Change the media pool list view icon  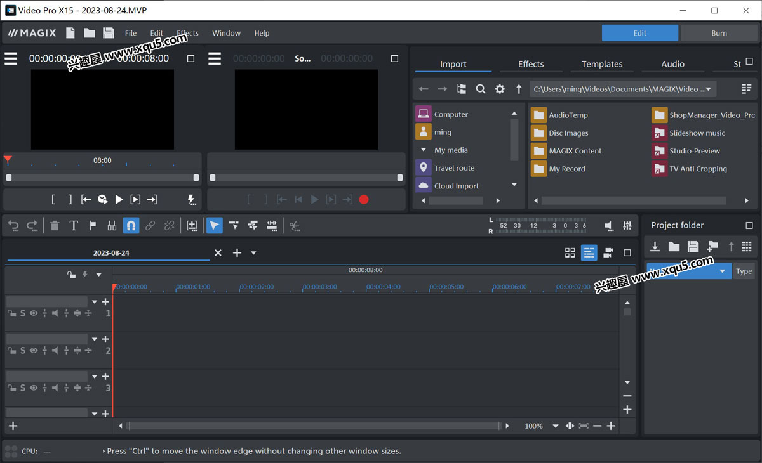click(x=746, y=89)
